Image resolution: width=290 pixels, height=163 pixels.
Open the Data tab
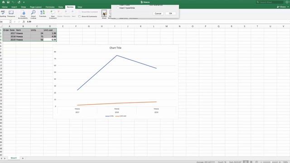[x=61, y=7]
